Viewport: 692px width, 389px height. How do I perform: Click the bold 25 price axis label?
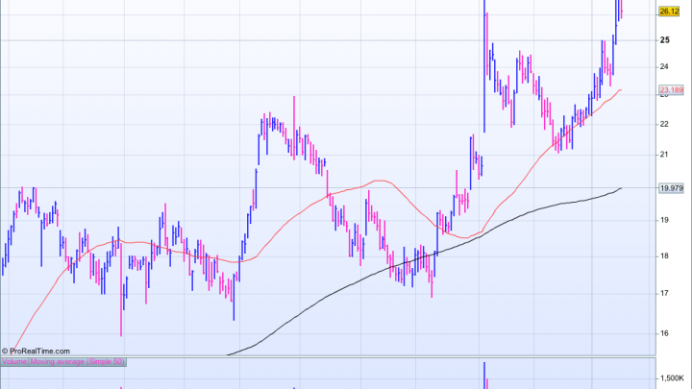click(665, 40)
